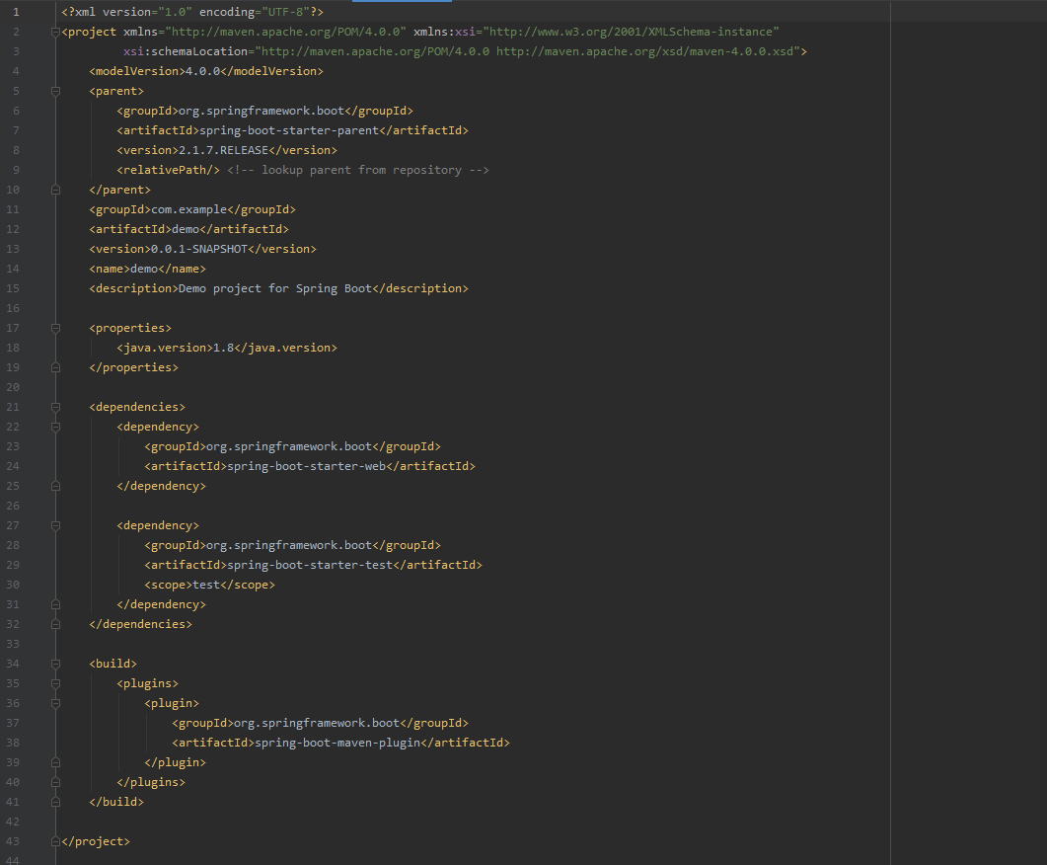Click the scope test line
Image resolution: width=1047 pixels, height=865 pixels.
tap(209, 586)
